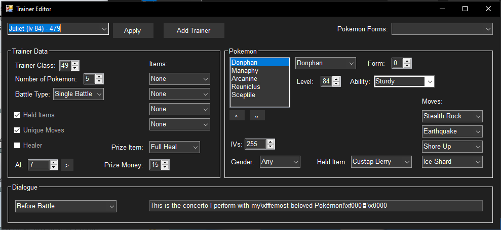Select Sceptile in the Pokemon list
Screen dimensions: 501x230
(x=244, y=95)
